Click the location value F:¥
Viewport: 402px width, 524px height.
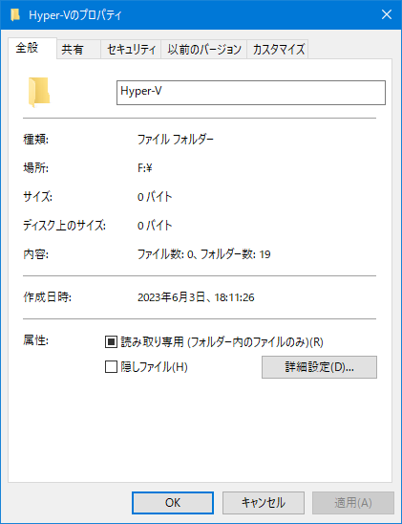click(x=145, y=167)
